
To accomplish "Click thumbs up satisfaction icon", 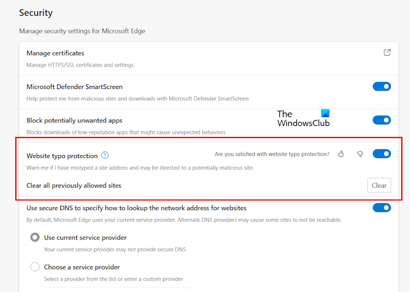I will pos(341,154).
